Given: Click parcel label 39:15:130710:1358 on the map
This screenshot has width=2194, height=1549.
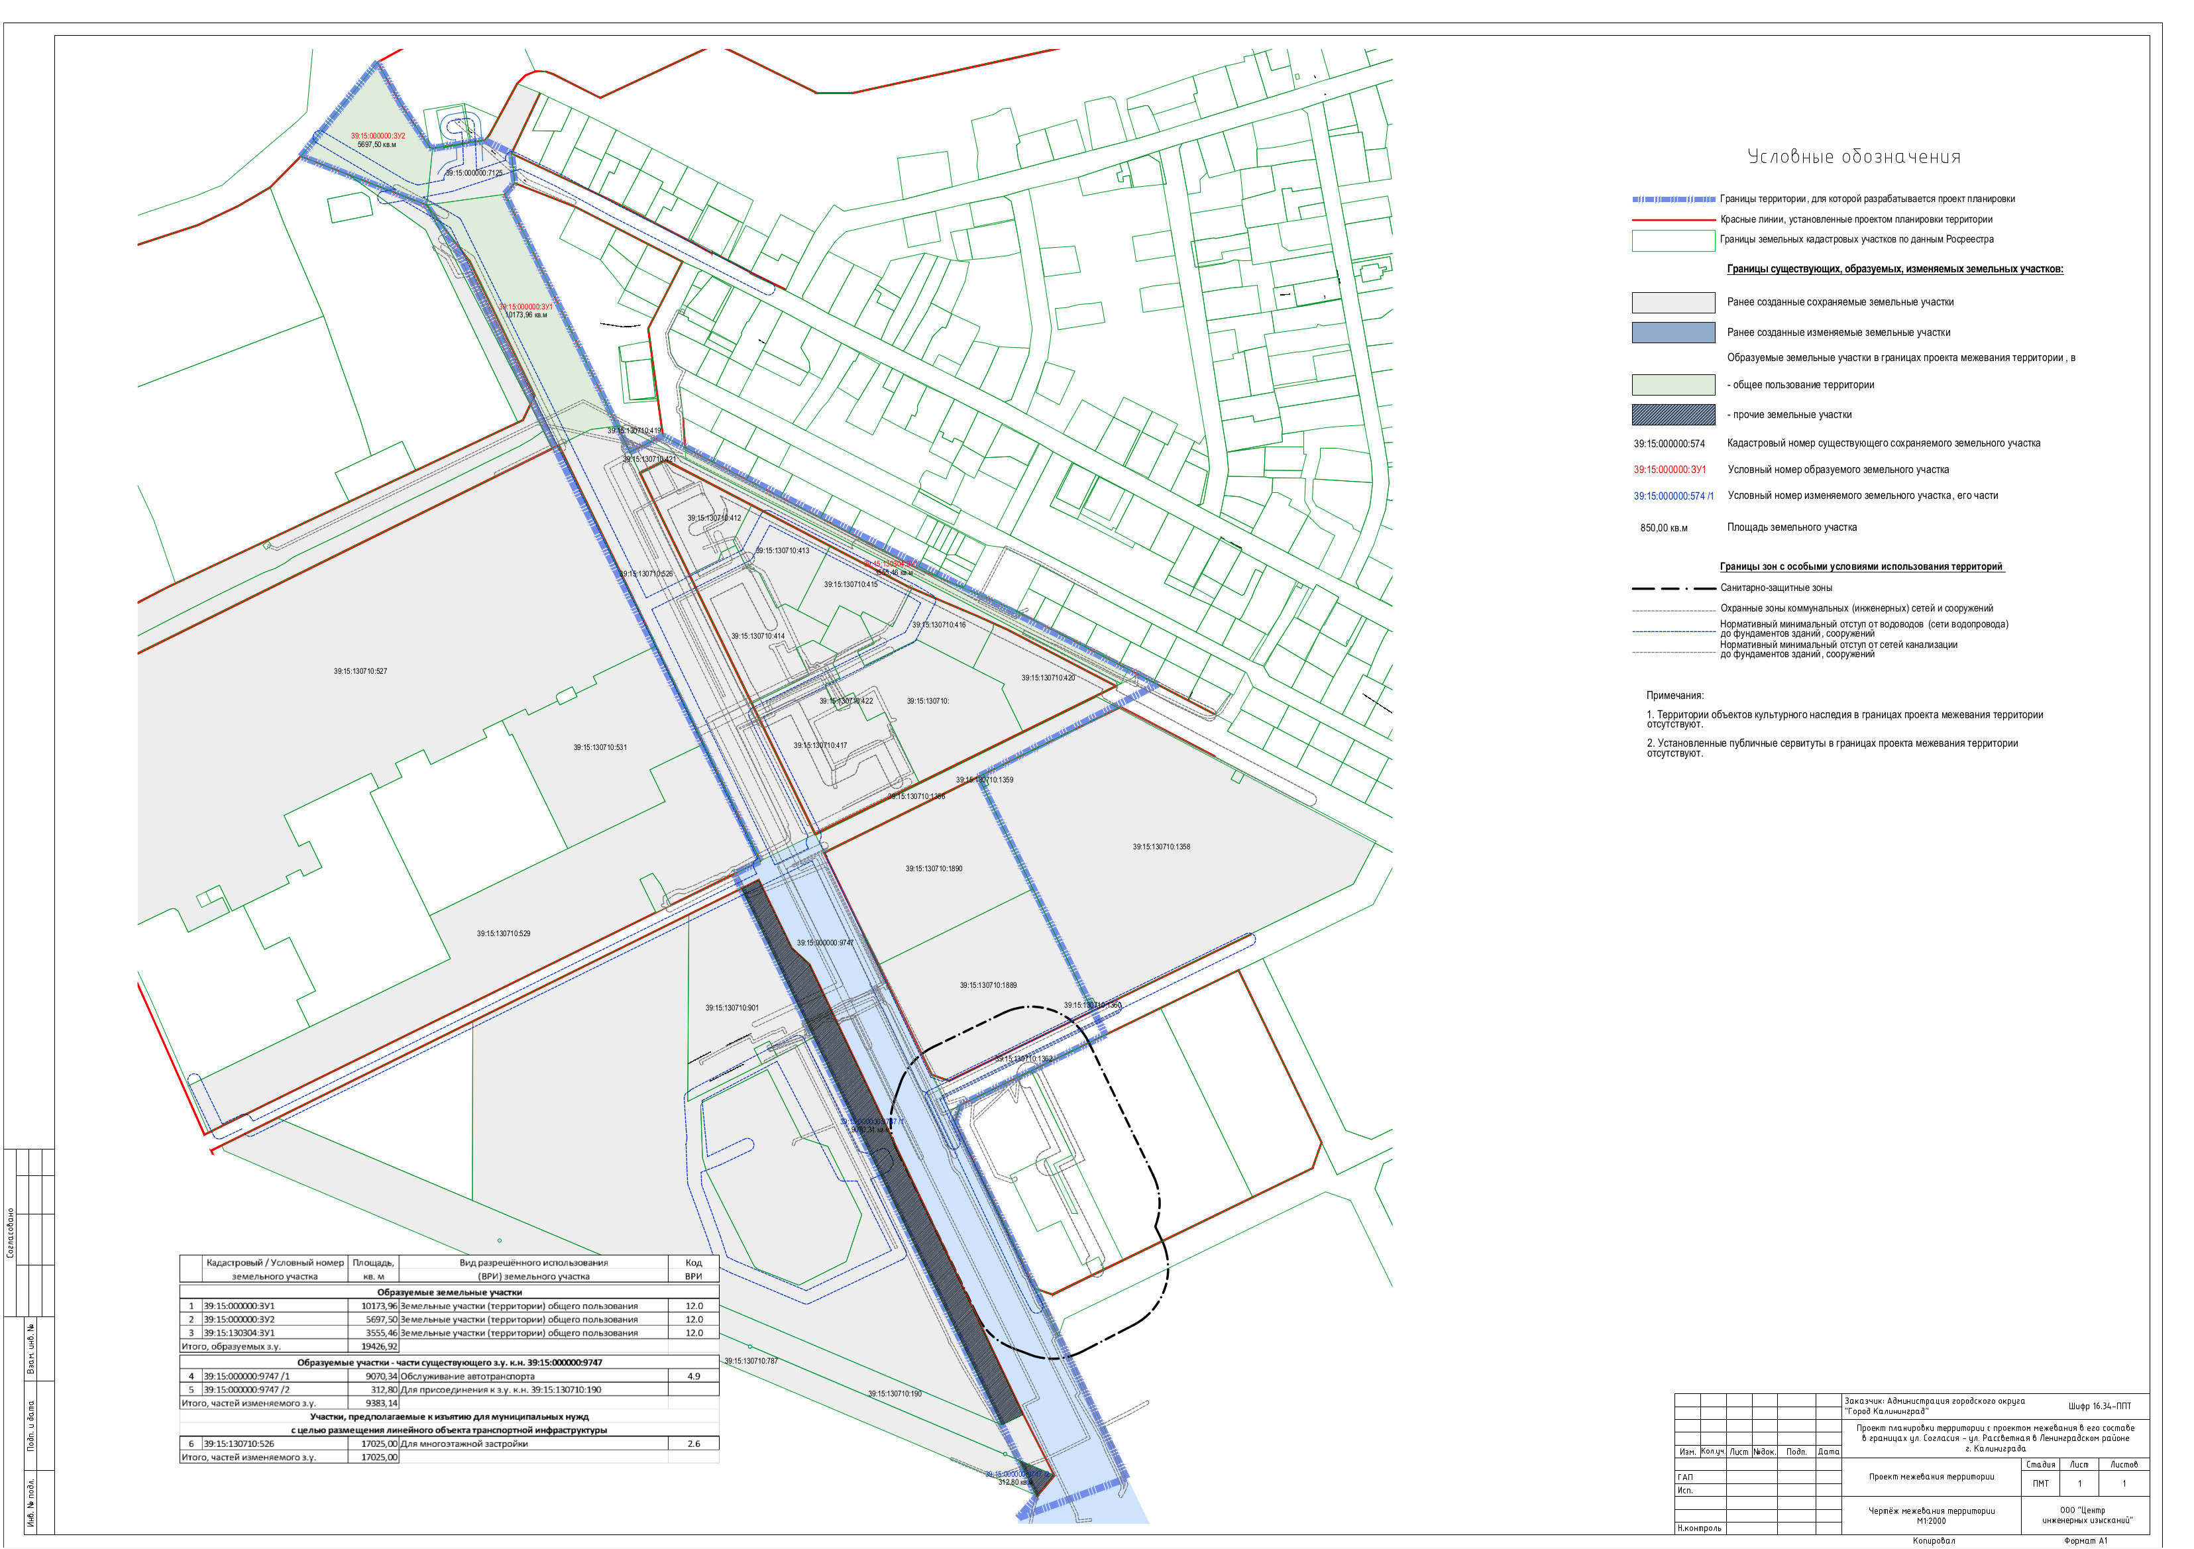Looking at the screenshot, I should (1161, 847).
